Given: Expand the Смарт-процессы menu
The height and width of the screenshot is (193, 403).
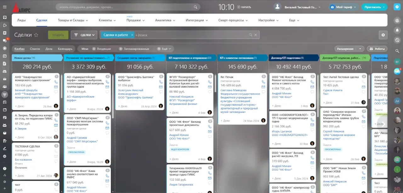Looking at the screenshot, I should pyautogui.click(x=233, y=20).
